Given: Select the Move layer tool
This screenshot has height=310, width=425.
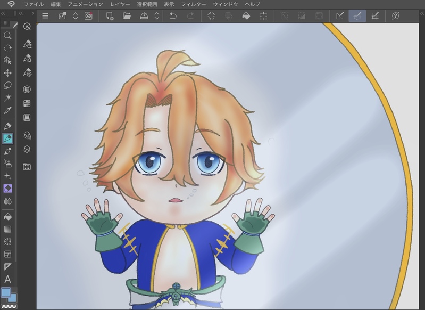Looking at the screenshot, I should (x=7, y=73).
